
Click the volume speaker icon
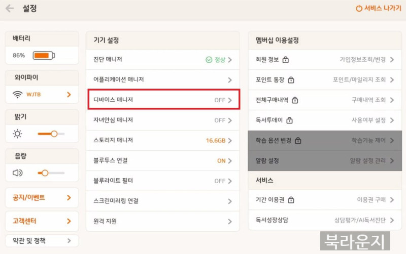[18, 173]
